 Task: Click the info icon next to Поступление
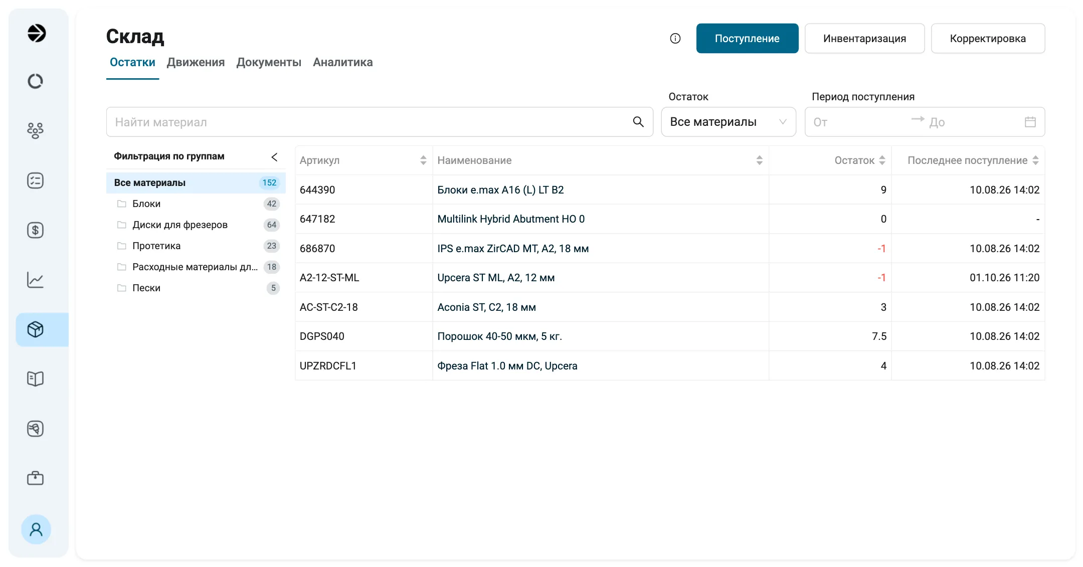[675, 39]
